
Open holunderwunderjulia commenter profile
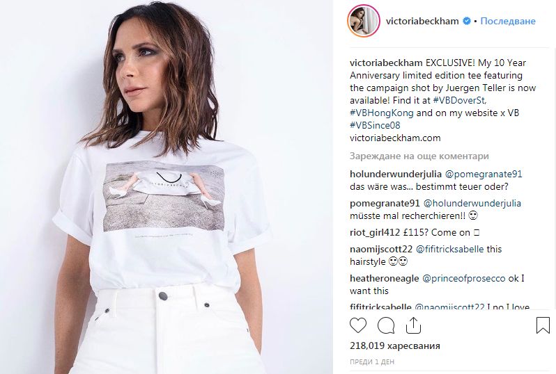(395, 174)
